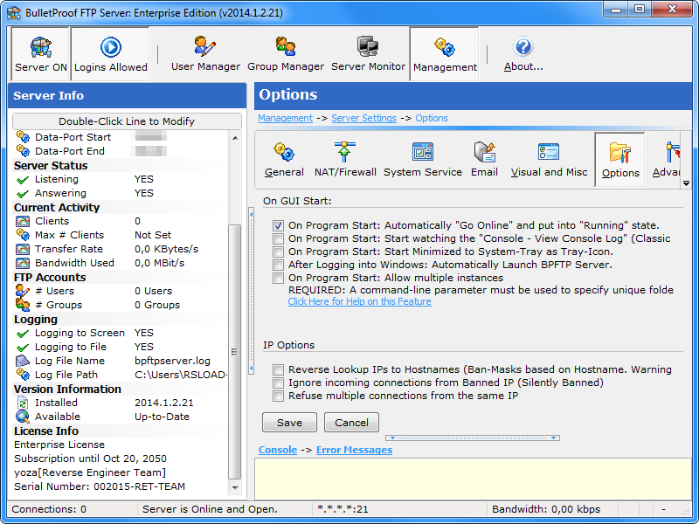Screen dimensions: 699x524
Task: Click the # Groups icon
Action: pyautogui.click(x=23, y=305)
